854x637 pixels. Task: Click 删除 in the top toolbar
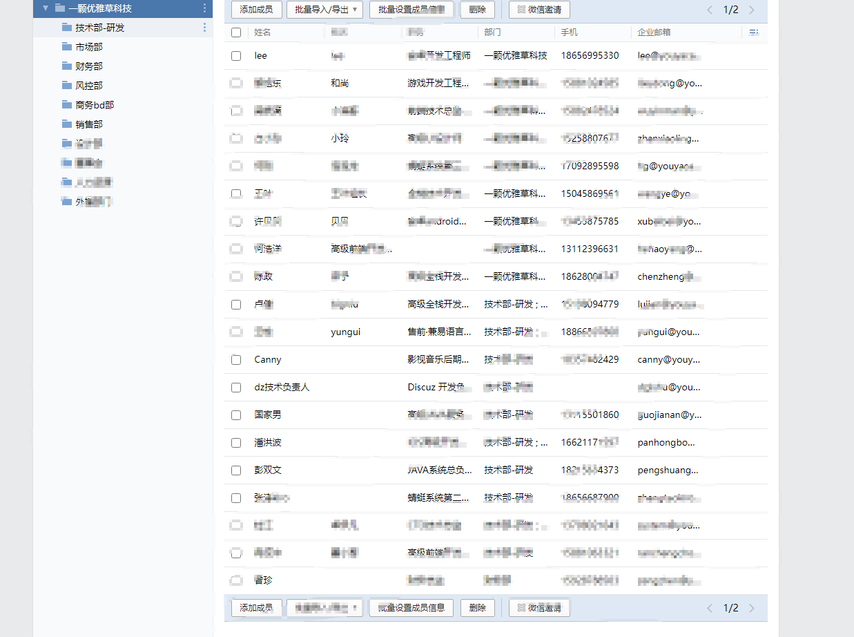pyautogui.click(x=477, y=10)
